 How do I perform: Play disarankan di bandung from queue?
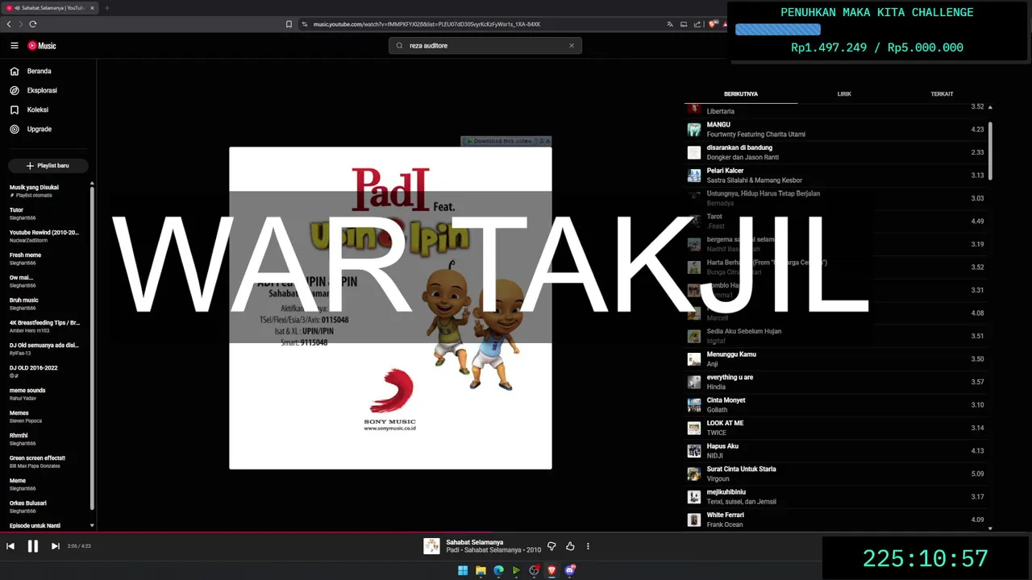(835, 152)
